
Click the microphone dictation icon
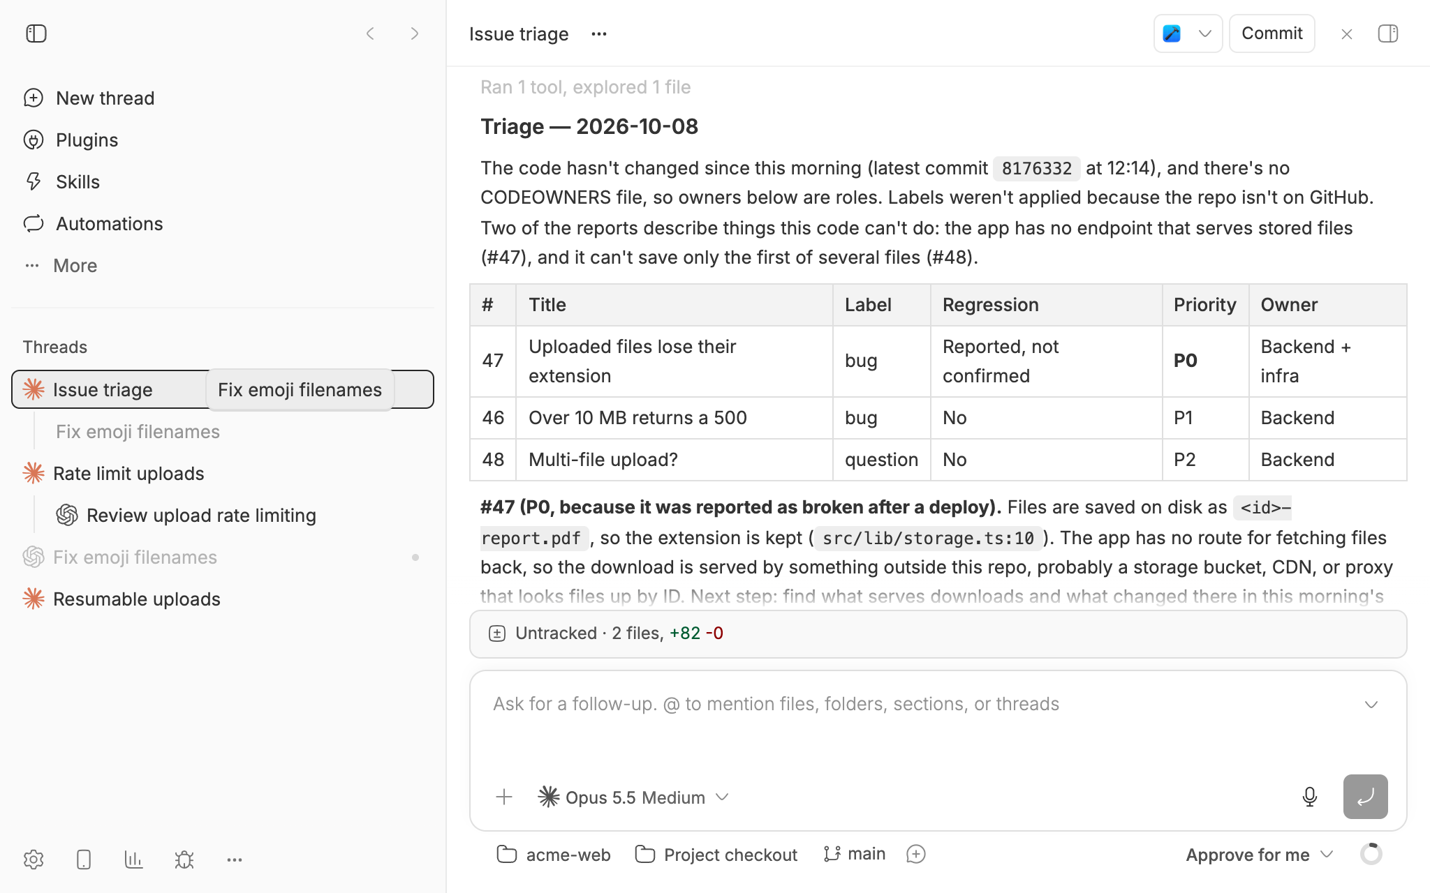point(1309,797)
